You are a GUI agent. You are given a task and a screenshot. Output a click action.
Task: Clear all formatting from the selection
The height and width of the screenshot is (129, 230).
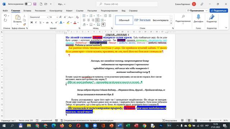coord(78,17)
